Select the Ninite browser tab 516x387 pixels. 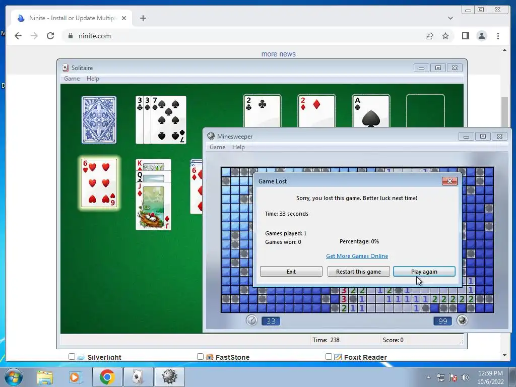[x=72, y=18]
